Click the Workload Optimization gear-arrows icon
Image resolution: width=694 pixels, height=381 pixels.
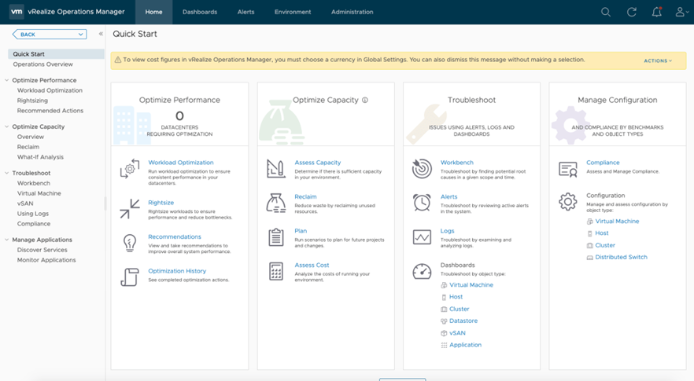pyautogui.click(x=130, y=169)
